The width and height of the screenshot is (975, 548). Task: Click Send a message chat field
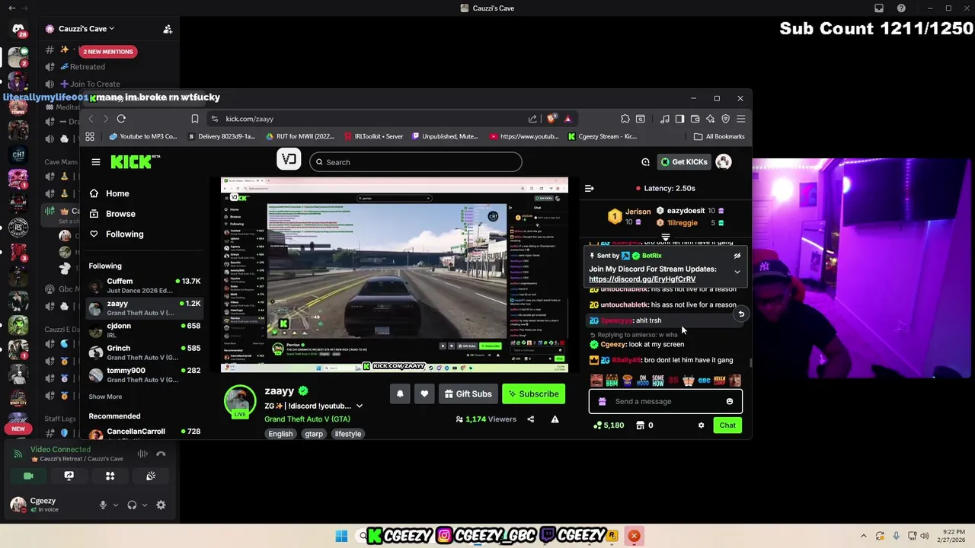point(664,401)
